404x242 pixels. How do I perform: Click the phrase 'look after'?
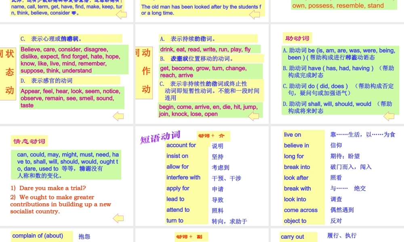(x=296, y=178)
